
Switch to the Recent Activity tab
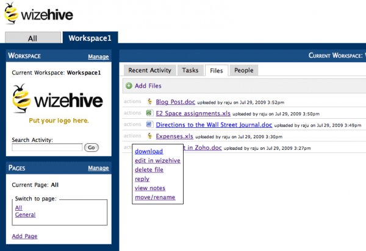149,71
